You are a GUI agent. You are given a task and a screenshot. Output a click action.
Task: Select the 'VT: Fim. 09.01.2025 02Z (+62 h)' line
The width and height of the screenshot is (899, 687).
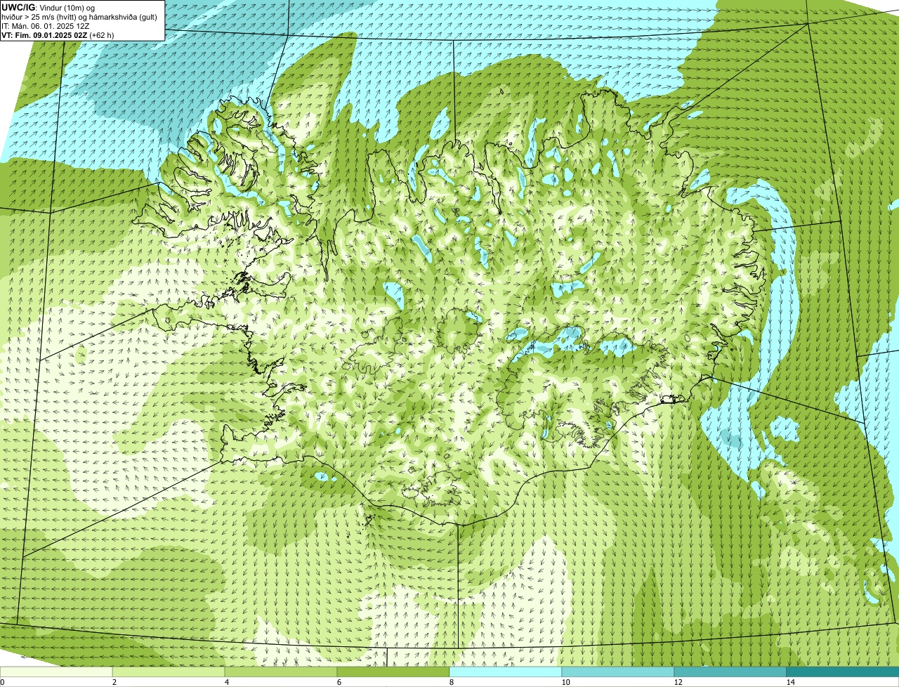[x=58, y=34]
